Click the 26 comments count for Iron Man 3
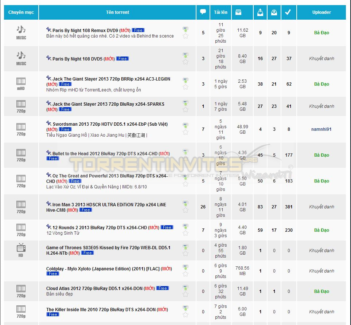This screenshot has height=325, width=351. (203, 207)
